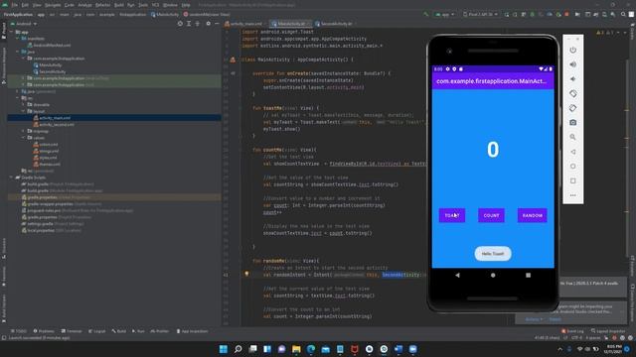Tap the COUNT button in the app
This screenshot has height=357, width=636.
click(491, 215)
